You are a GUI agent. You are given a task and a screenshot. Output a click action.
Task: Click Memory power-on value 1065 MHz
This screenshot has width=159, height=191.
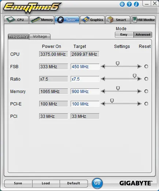click(53, 92)
